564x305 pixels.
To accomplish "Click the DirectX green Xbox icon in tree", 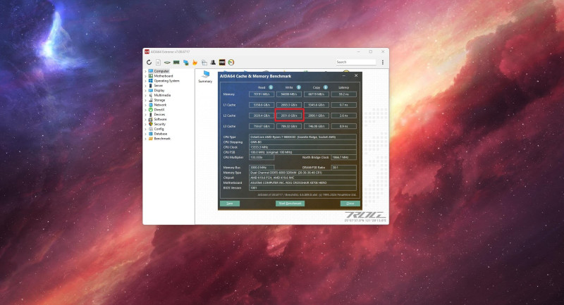I will [x=151, y=110].
